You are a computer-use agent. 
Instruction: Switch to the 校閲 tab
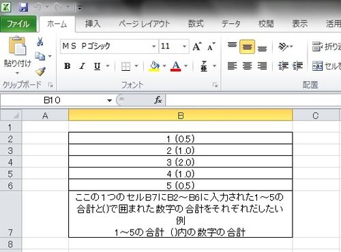(266, 24)
